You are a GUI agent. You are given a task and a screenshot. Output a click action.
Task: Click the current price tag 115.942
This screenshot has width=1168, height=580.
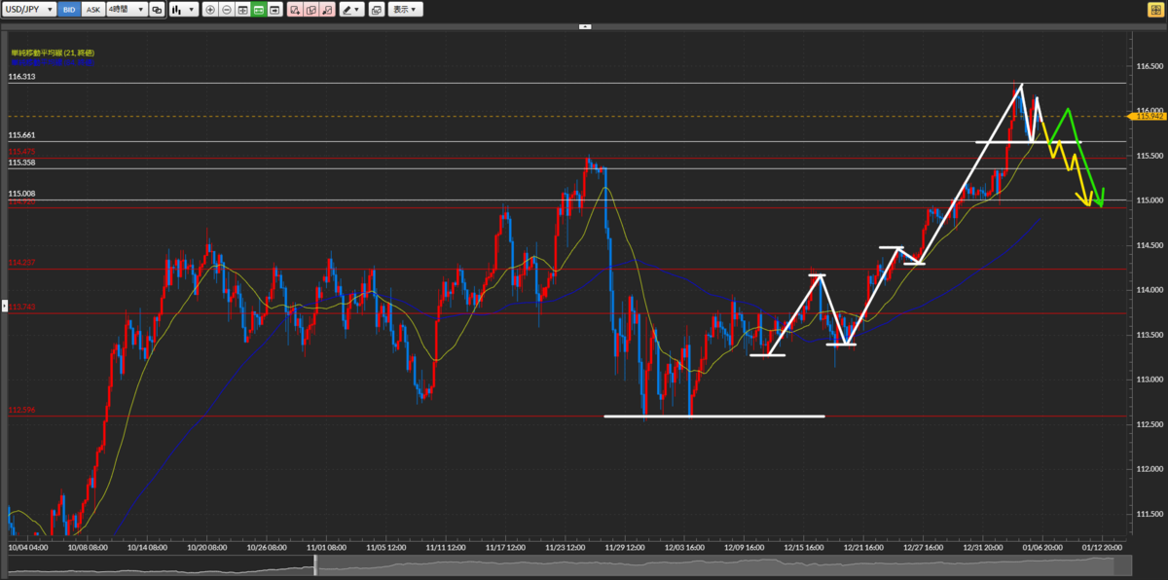point(1147,116)
